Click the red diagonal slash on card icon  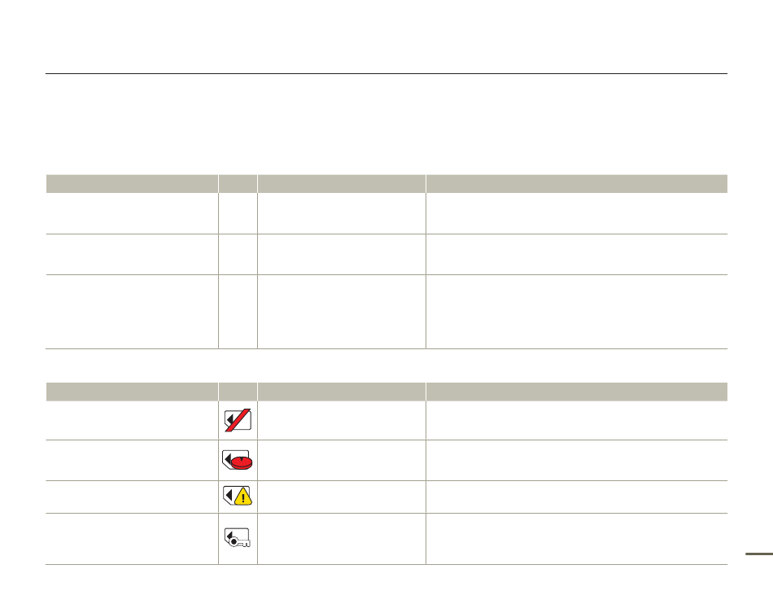[238, 420]
